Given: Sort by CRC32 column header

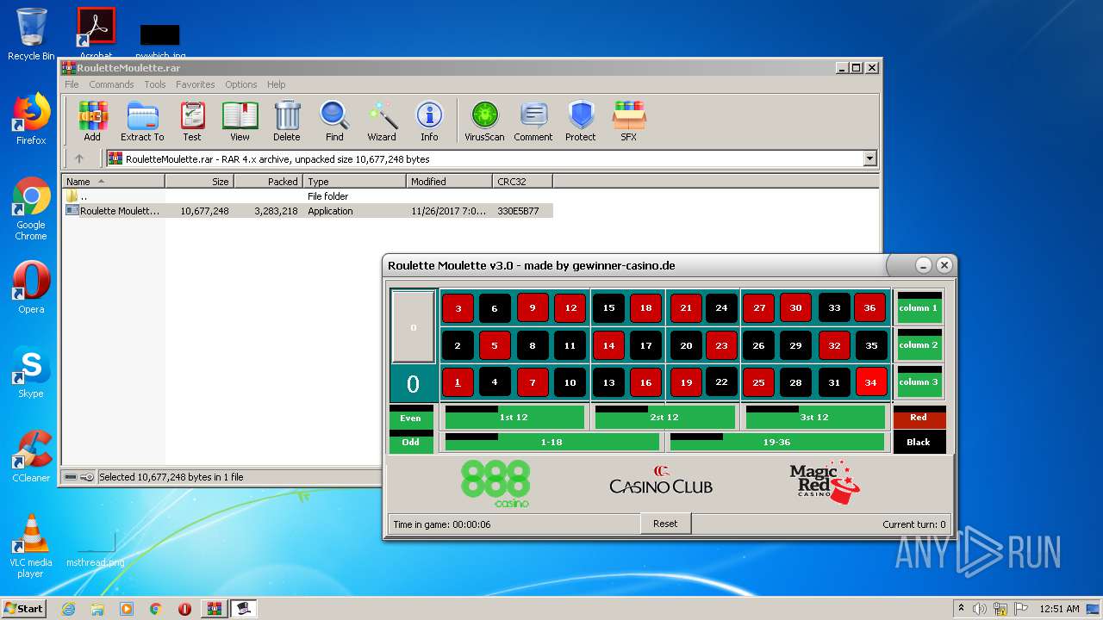Looking at the screenshot, I should pyautogui.click(x=522, y=181).
